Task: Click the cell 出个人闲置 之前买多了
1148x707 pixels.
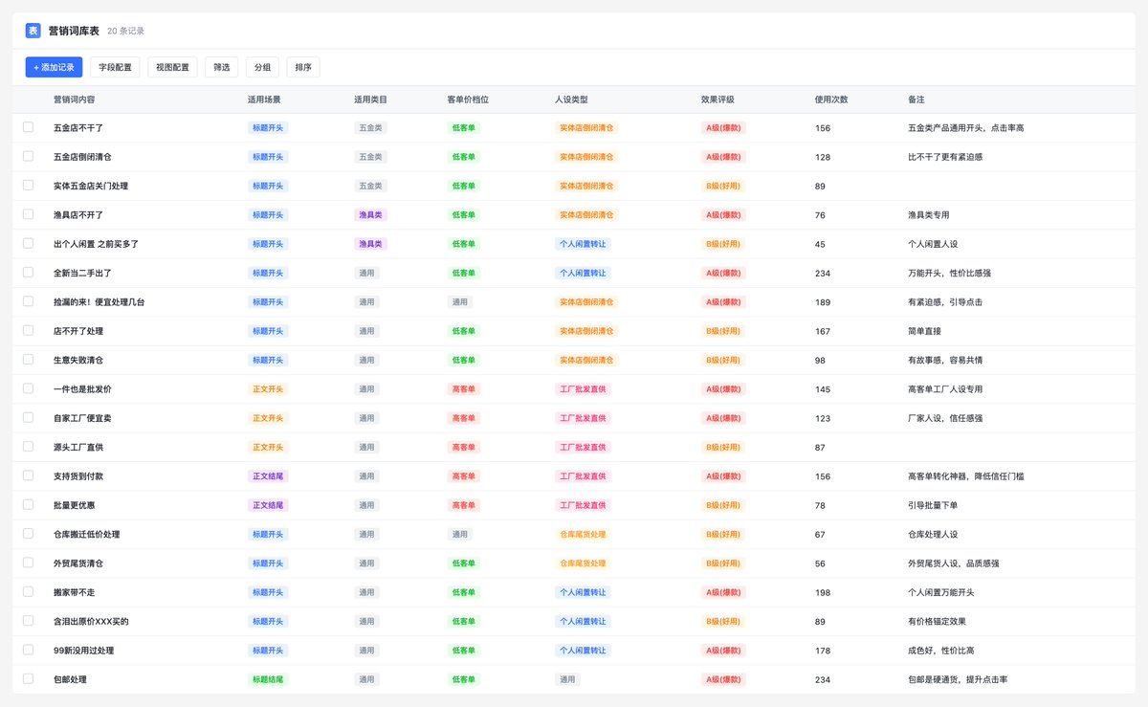Action: point(96,244)
